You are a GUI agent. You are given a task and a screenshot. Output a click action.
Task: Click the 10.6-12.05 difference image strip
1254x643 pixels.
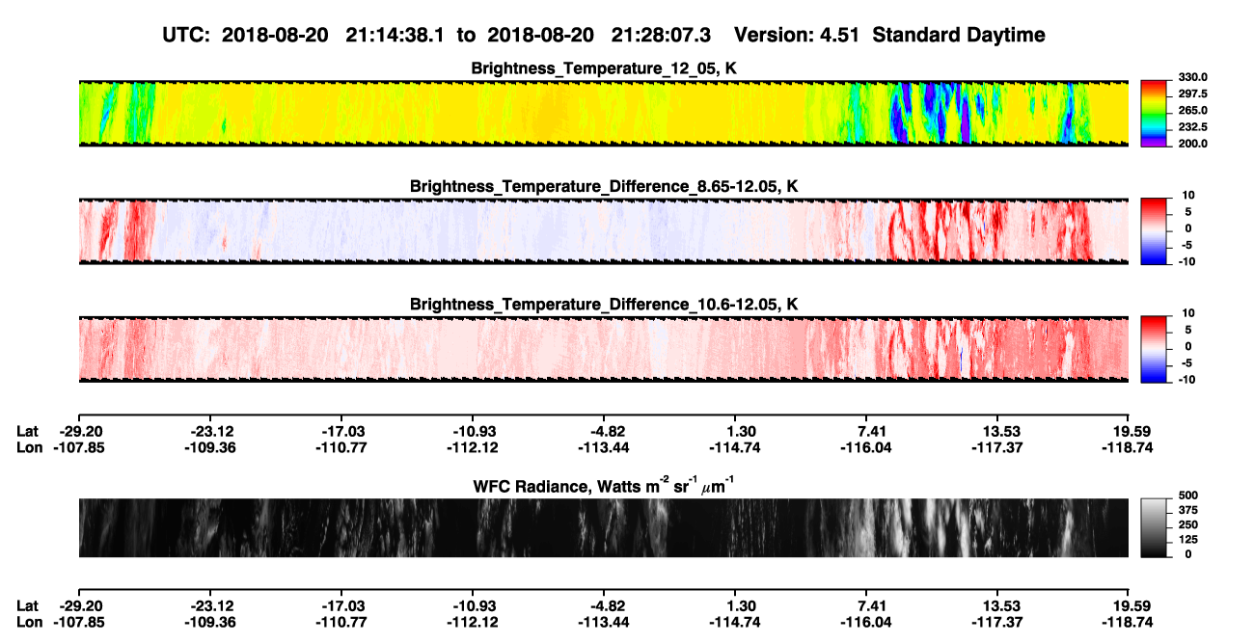click(603, 349)
